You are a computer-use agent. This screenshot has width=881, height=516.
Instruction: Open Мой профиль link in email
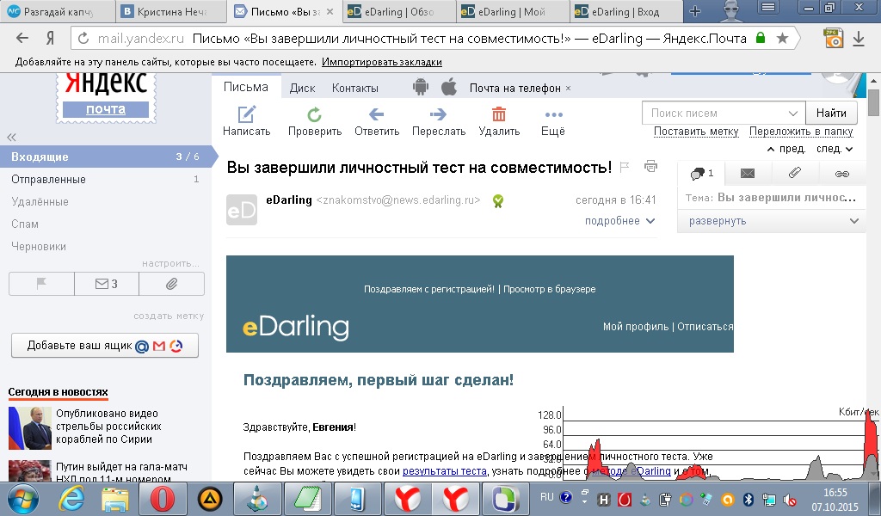(636, 327)
